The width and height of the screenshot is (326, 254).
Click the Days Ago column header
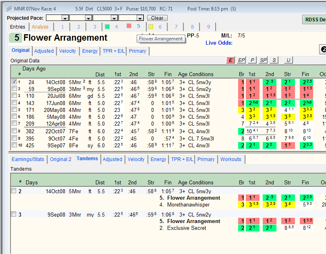34,69
